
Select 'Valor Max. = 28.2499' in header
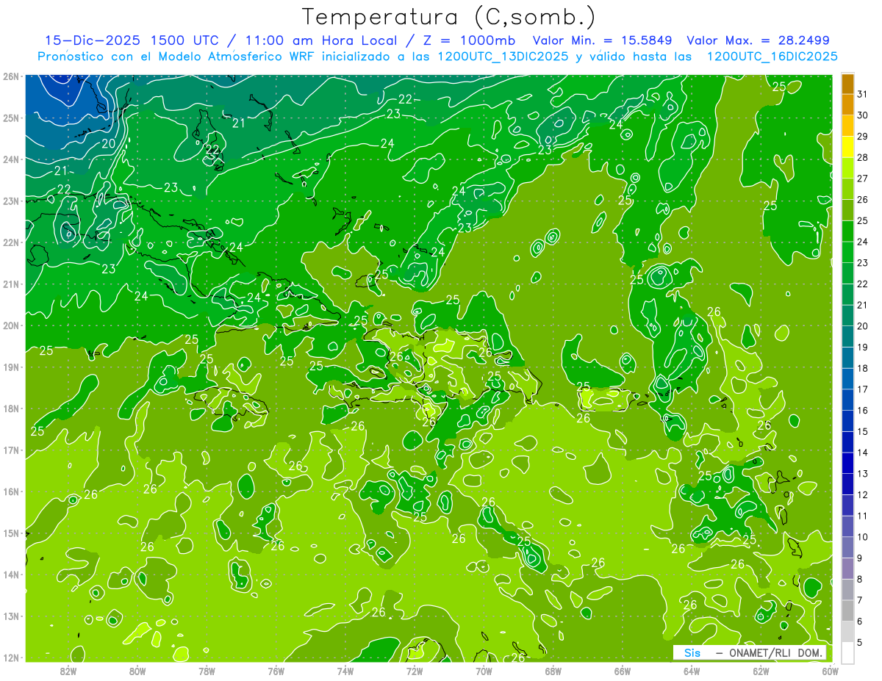[759, 40]
